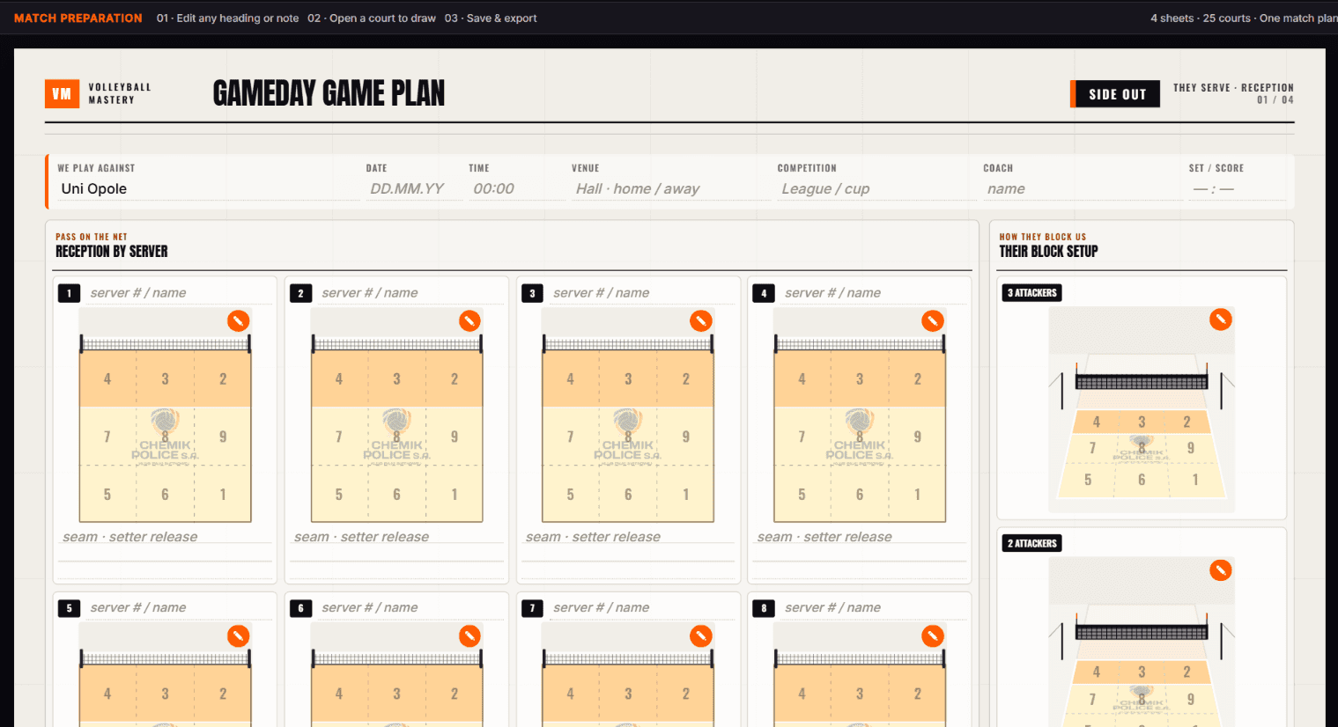
Task: Click the PASS ON THE NET label
Action: (x=92, y=237)
